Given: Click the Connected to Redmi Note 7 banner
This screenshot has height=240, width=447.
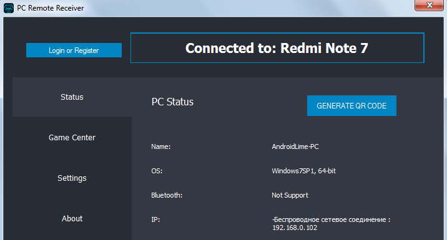Looking at the screenshot, I should (277, 48).
